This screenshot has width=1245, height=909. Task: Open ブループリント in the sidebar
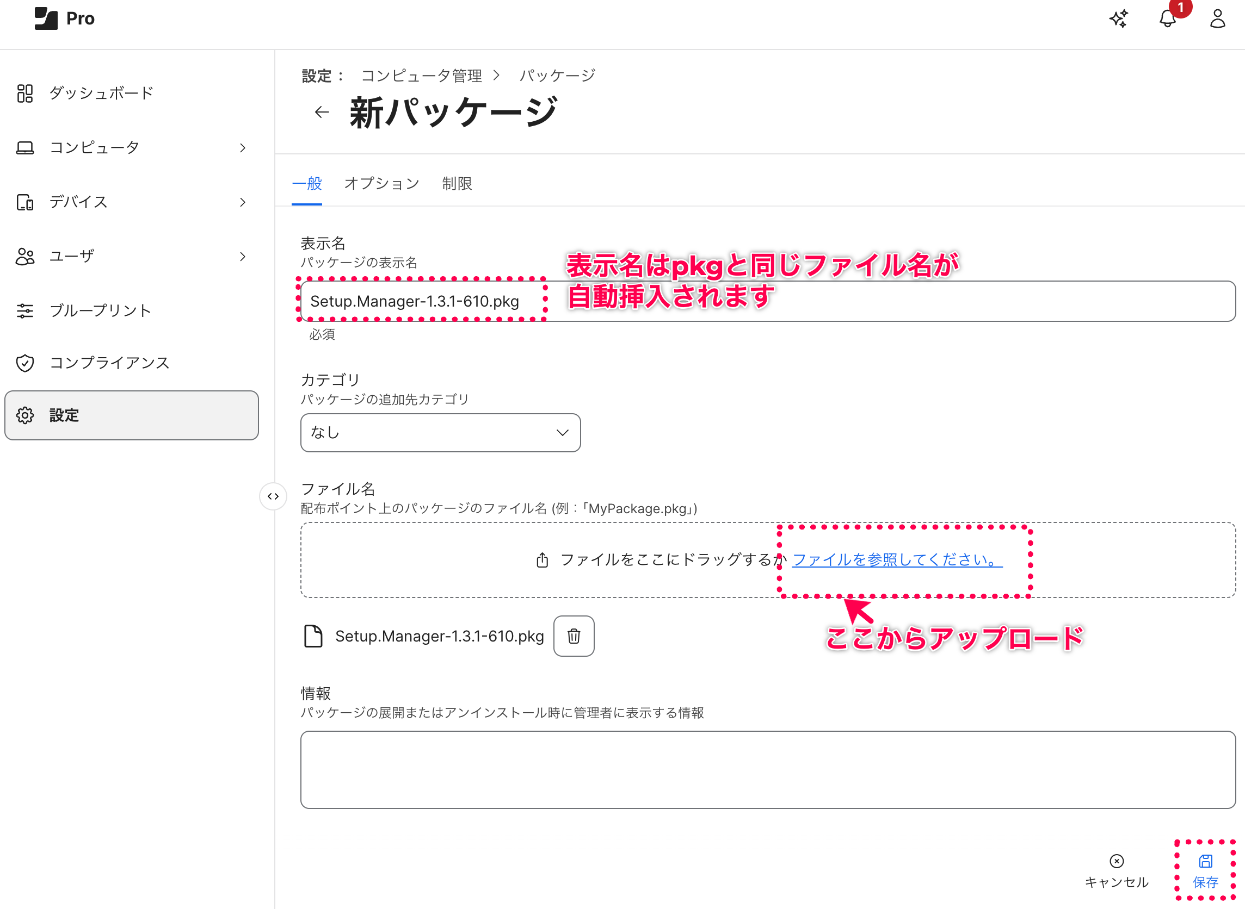tap(100, 311)
